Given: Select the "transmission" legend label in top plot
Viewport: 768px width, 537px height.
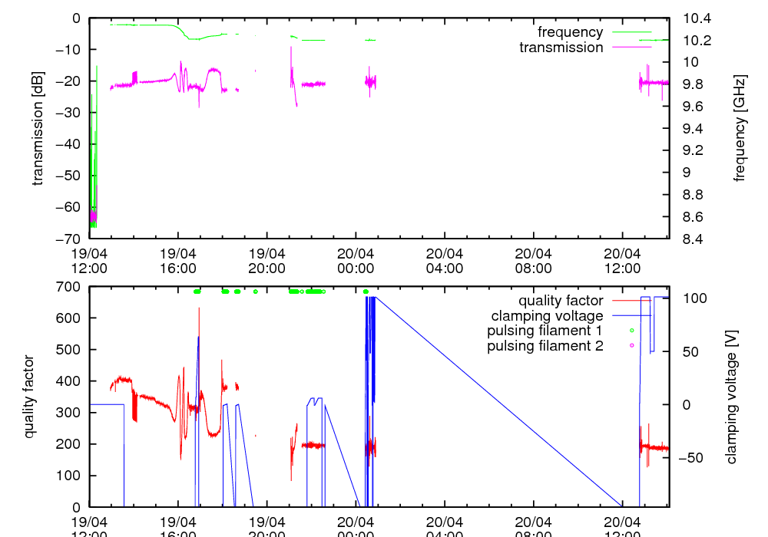Looking at the screenshot, I should [x=561, y=48].
